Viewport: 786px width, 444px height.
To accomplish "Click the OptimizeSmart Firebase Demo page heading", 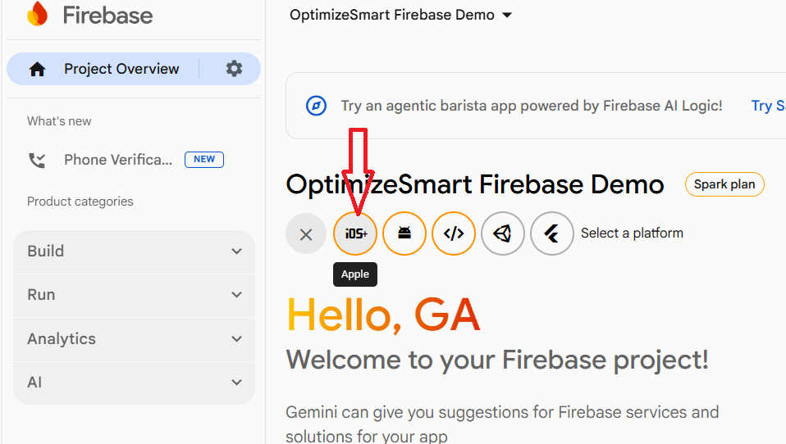I will coord(475,184).
